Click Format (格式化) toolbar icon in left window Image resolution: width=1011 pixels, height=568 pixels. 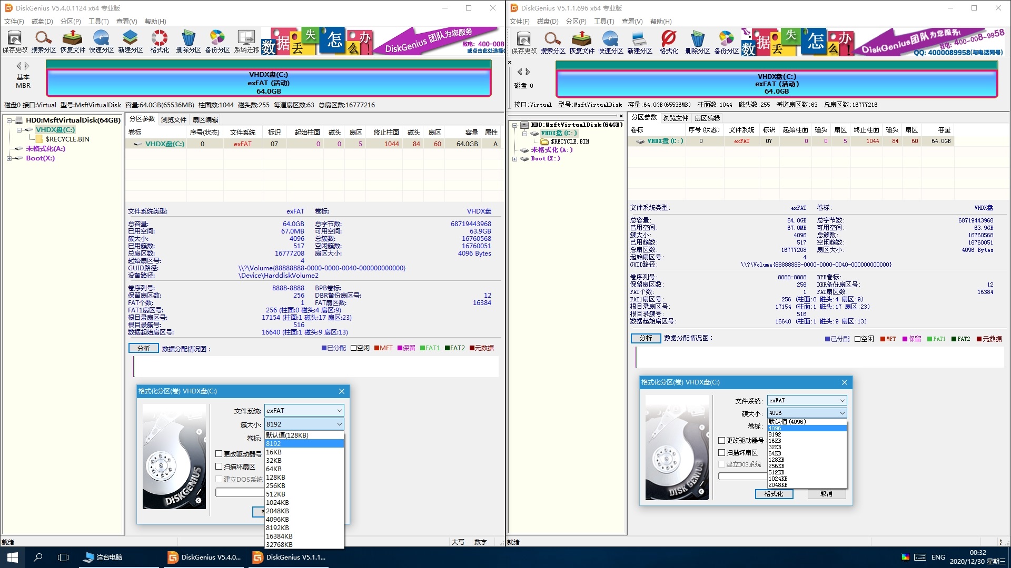160,42
